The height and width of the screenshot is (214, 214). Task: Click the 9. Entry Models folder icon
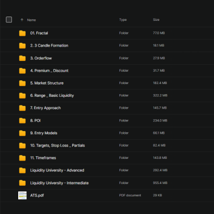tap(22, 133)
